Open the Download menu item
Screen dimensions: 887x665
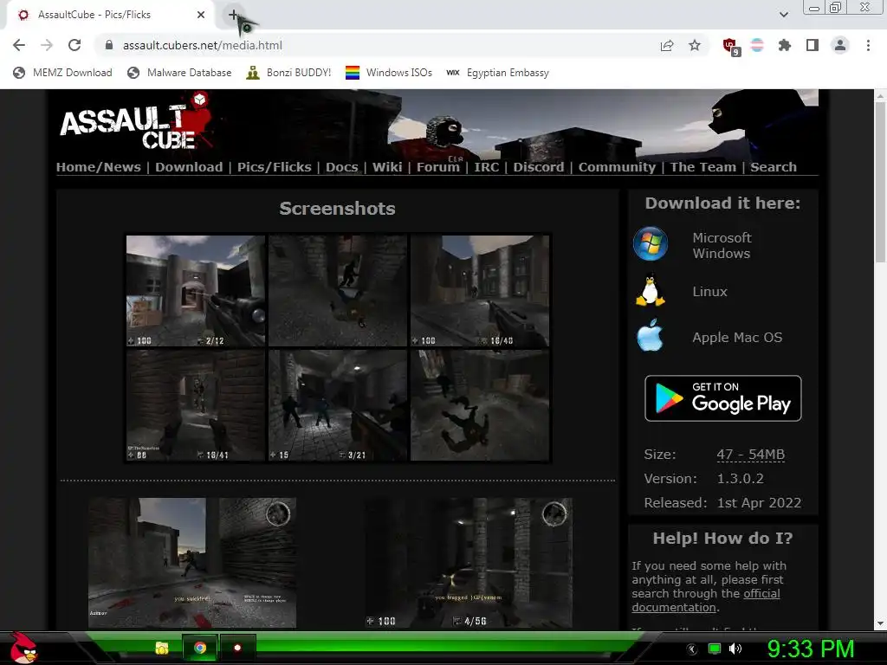click(x=189, y=167)
